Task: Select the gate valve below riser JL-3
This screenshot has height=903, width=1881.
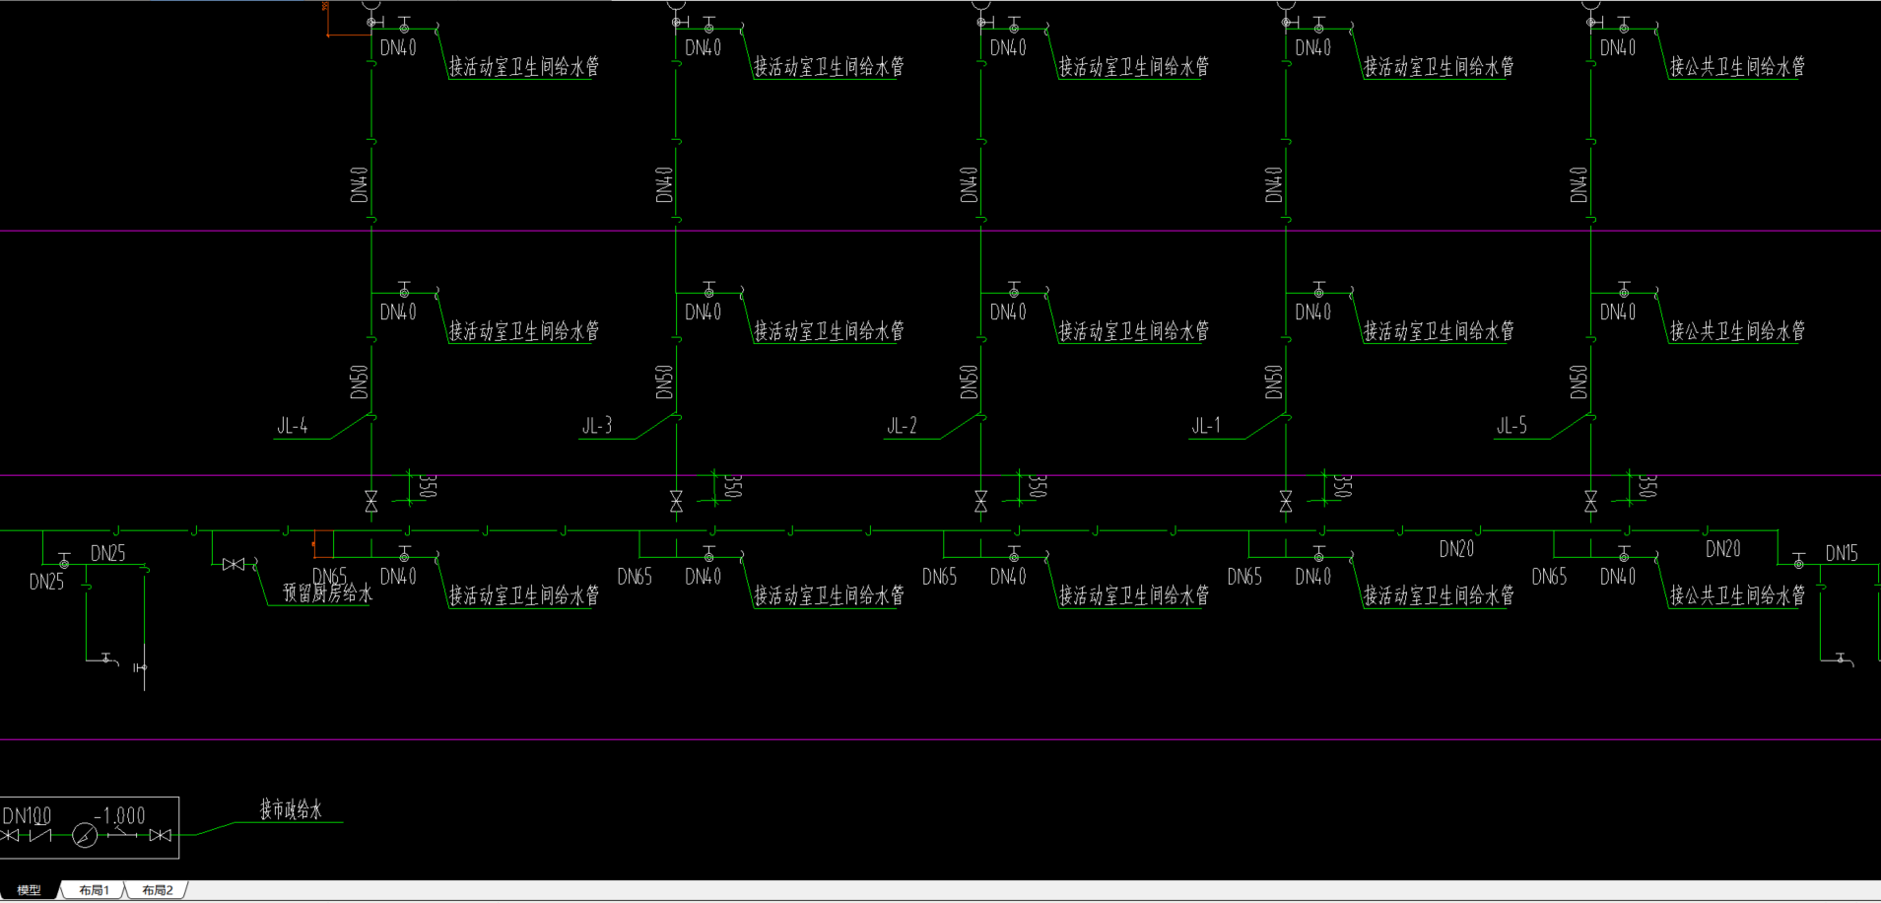Action: point(676,502)
